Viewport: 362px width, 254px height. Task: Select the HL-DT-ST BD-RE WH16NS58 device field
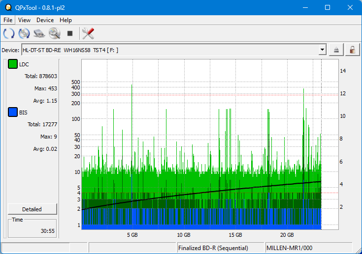click(173, 50)
